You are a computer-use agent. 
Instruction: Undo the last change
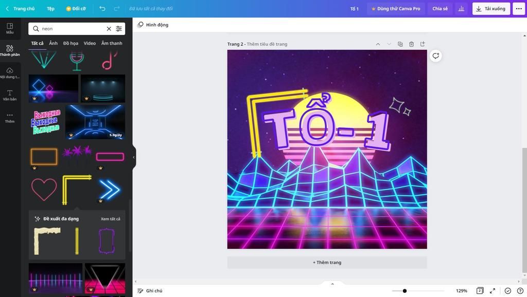(x=102, y=9)
